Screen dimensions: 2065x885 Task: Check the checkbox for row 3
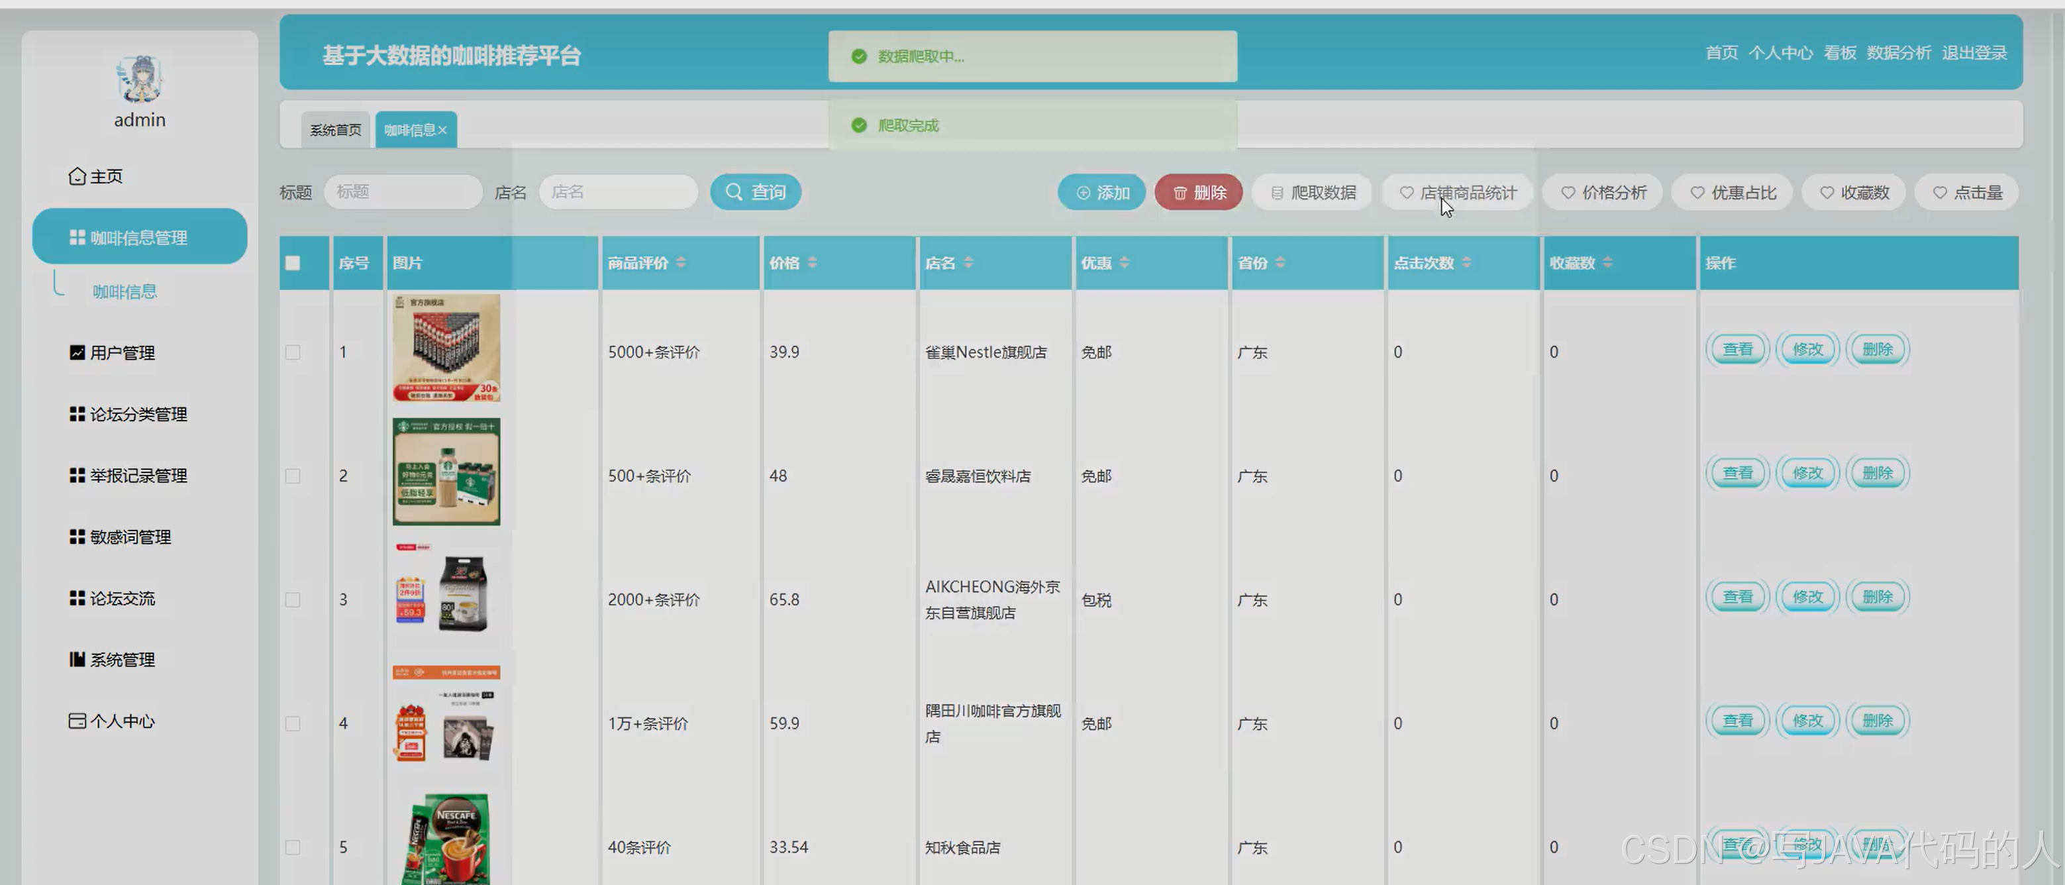click(293, 599)
